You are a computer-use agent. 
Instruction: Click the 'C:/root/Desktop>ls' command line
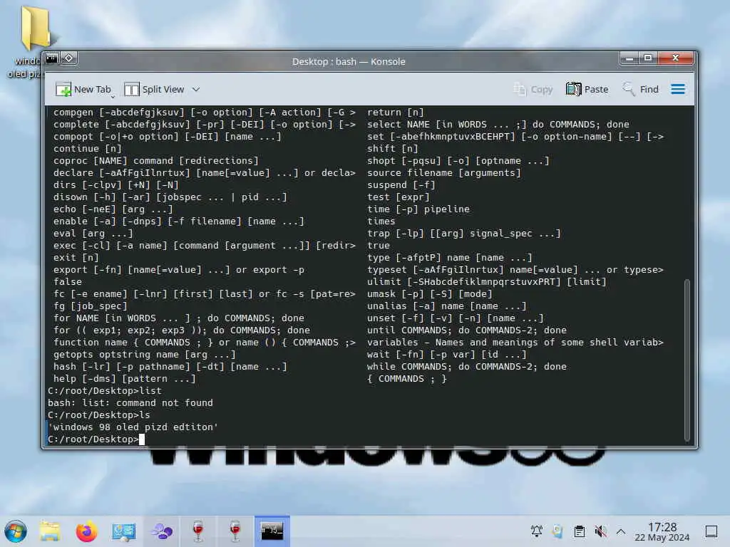98,415
